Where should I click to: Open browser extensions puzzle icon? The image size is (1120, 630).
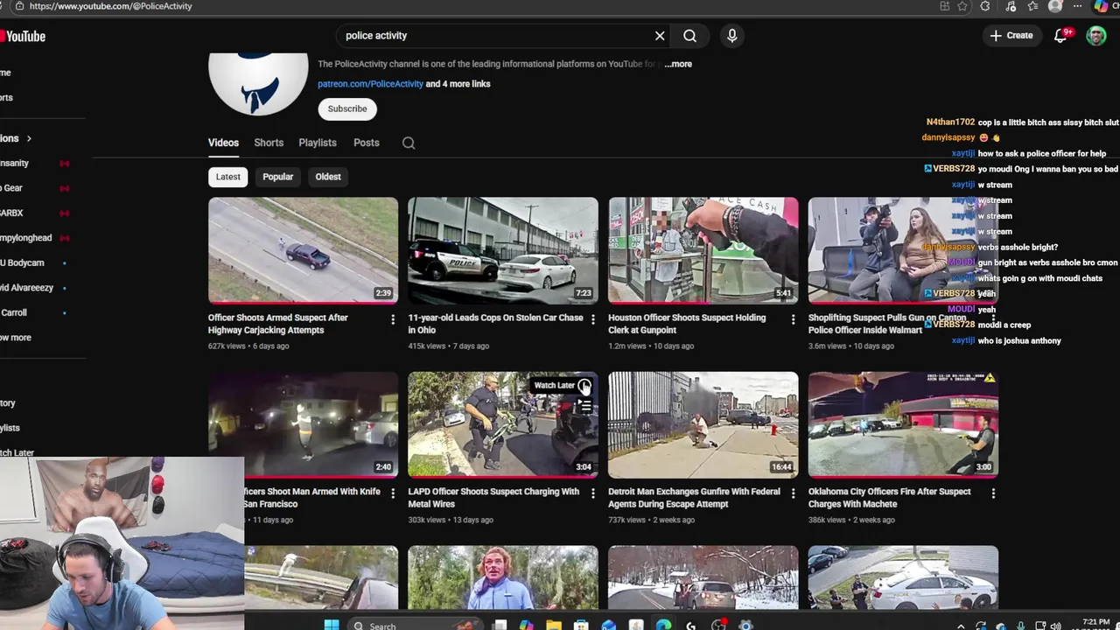click(985, 6)
